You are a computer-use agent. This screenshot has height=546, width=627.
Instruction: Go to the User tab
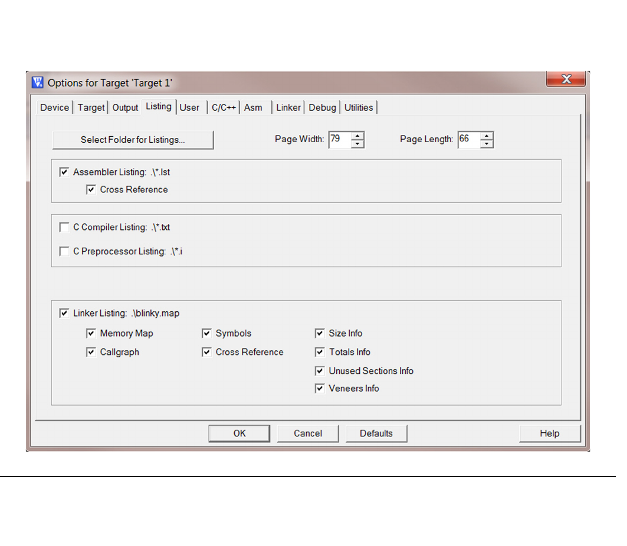click(189, 107)
